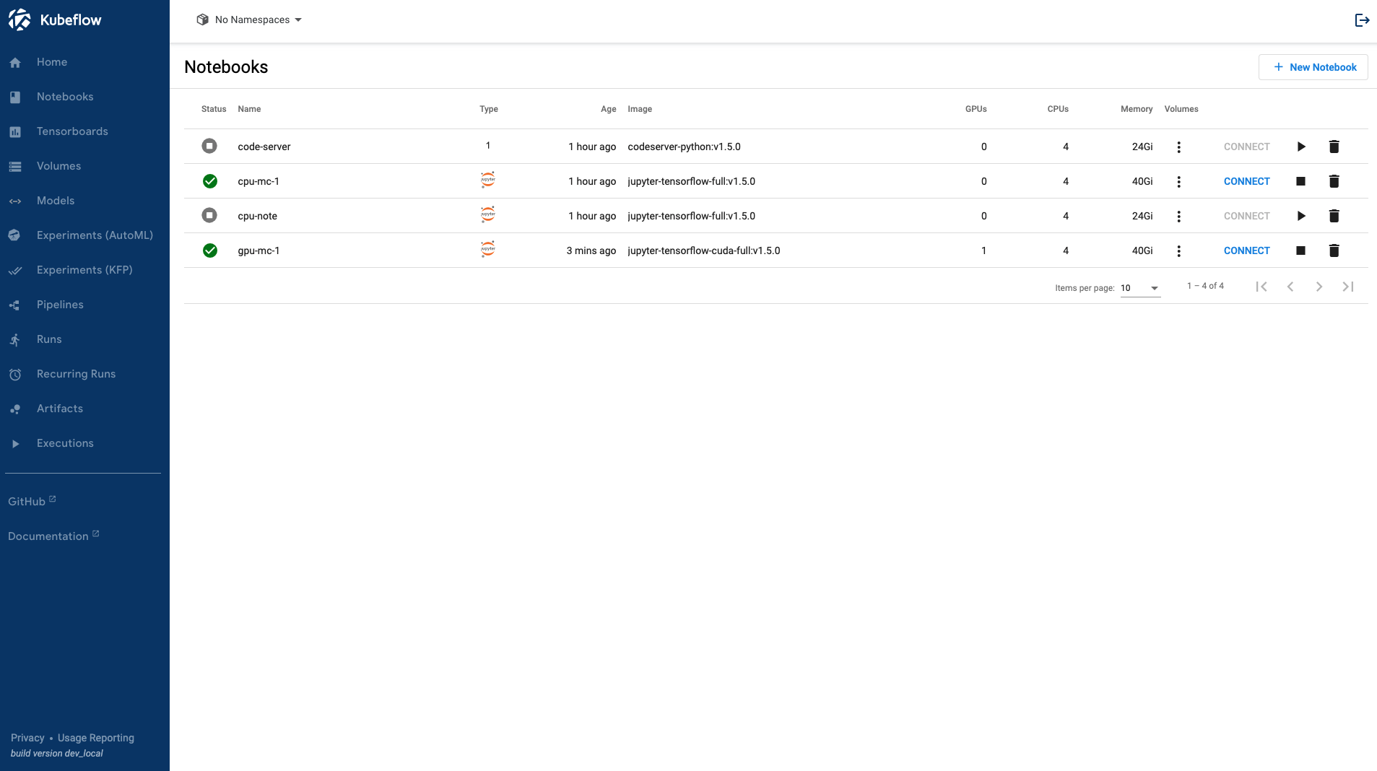Image resolution: width=1377 pixels, height=771 pixels.
Task: Delete the cpu-mc-1 notebook
Action: point(1334,181)
